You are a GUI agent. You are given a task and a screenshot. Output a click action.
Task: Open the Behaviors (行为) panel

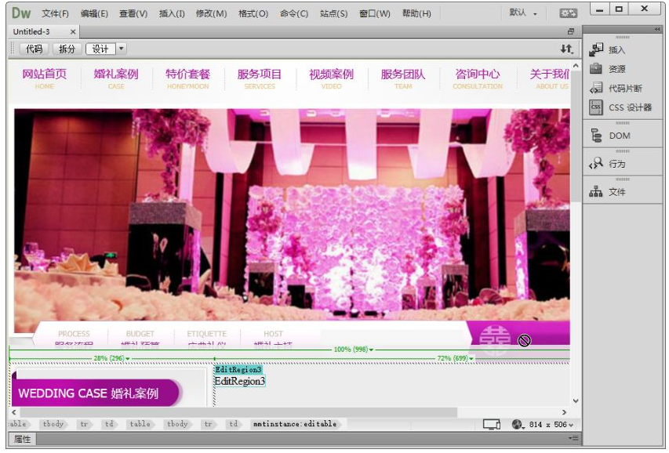(597, 164)
